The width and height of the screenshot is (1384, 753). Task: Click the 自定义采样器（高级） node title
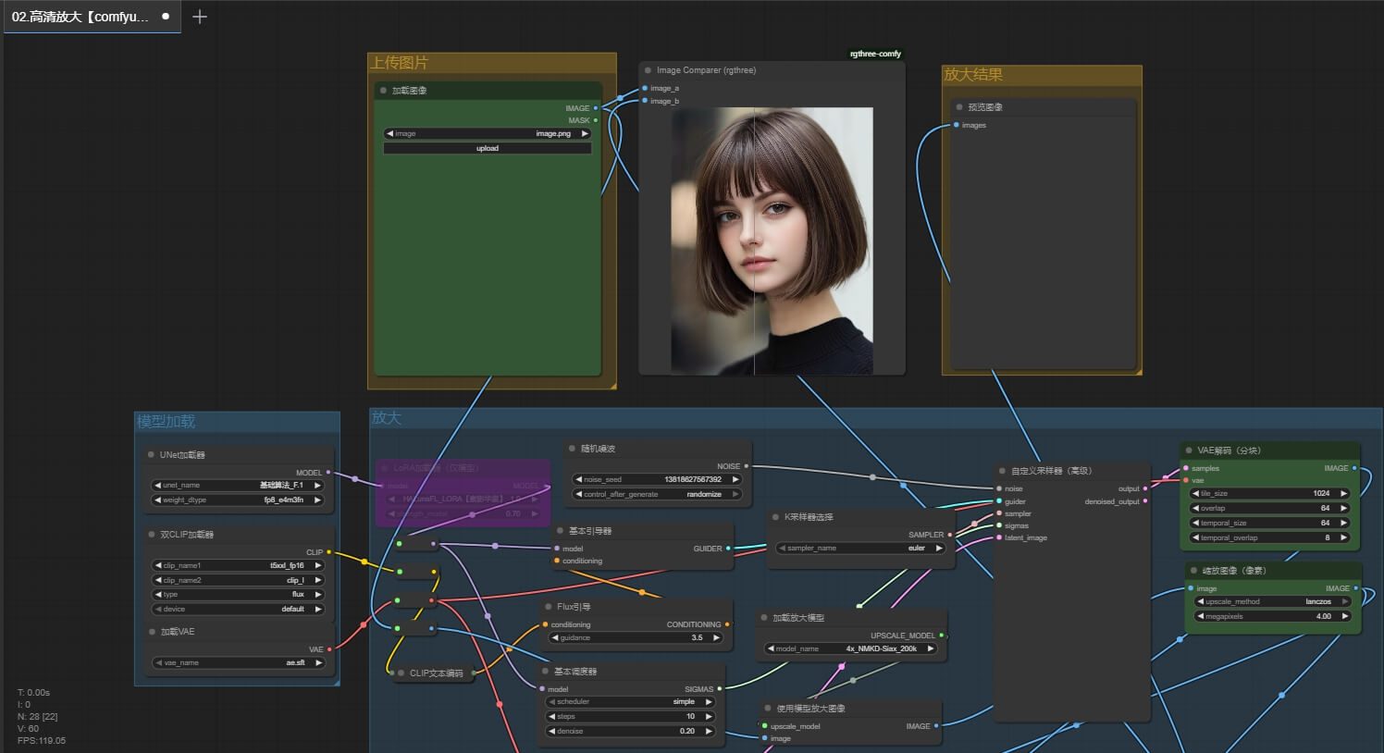1052,471
